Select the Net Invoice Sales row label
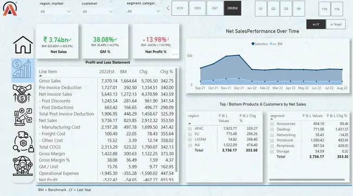Viewport: 353px width, 196px height. pos(55,94)
